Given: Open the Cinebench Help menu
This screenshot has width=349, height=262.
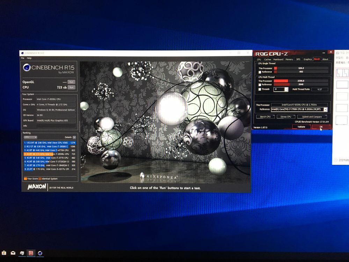Looking at the screenshot, I should pyautogui.click(x=29, y=58).
